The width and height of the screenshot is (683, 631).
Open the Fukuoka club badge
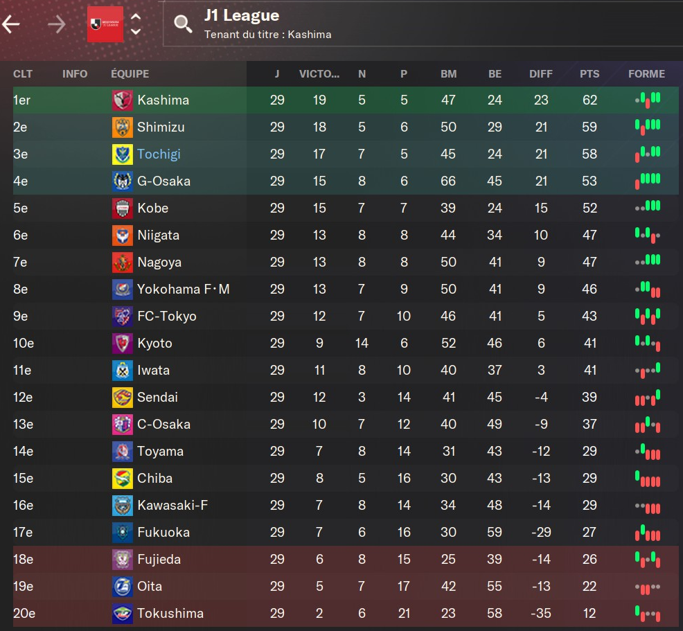[122, 533]
